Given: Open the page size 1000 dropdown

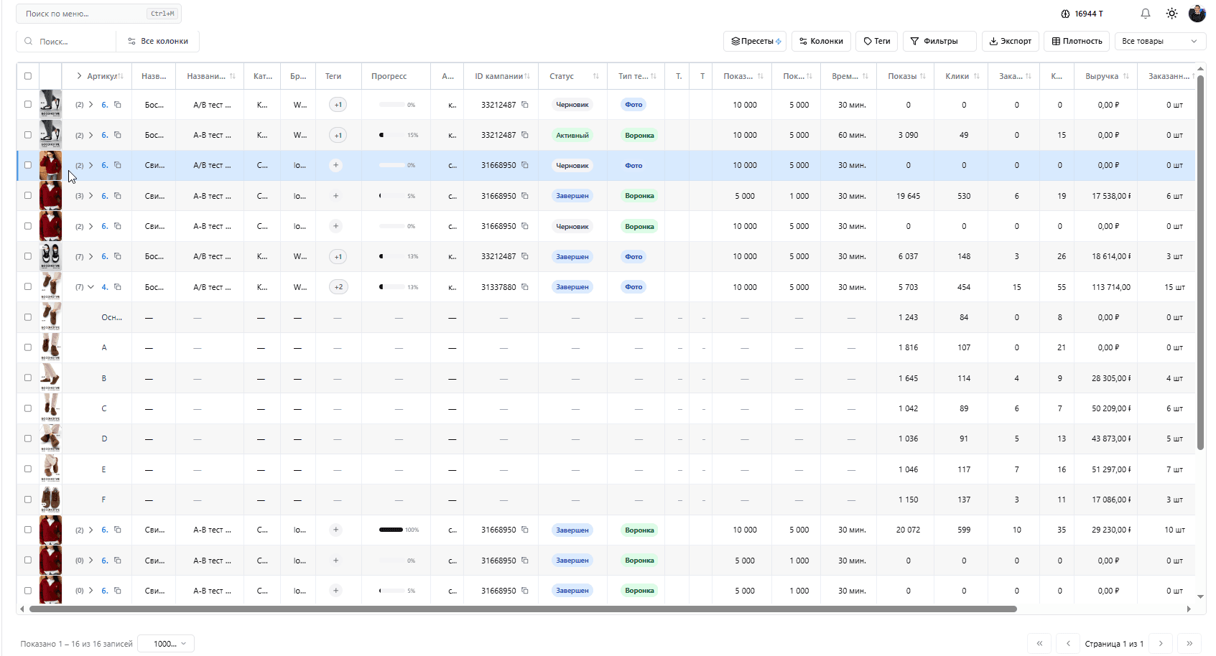Looking at the screenshot, I should tap(166, 643).
